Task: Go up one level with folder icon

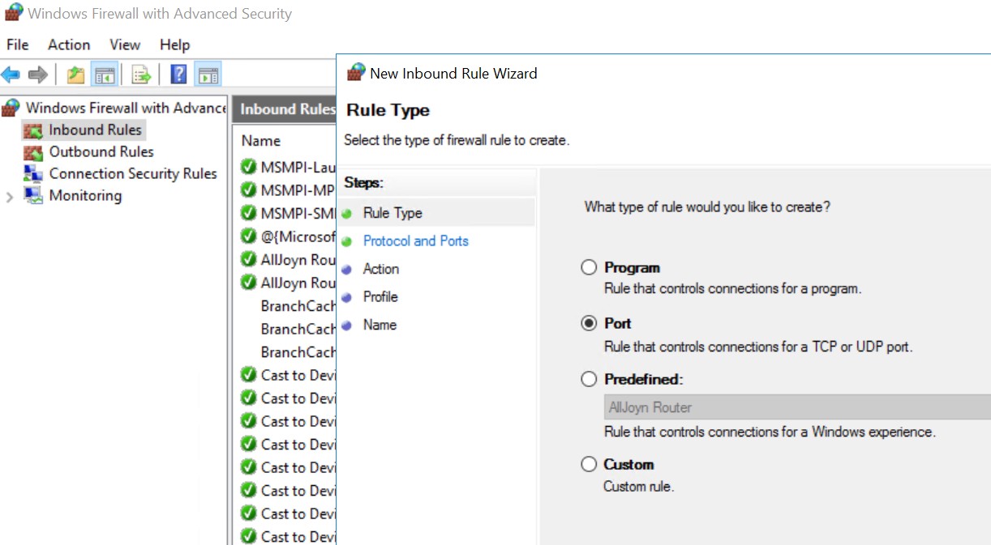Action: (x=75, y=75)
